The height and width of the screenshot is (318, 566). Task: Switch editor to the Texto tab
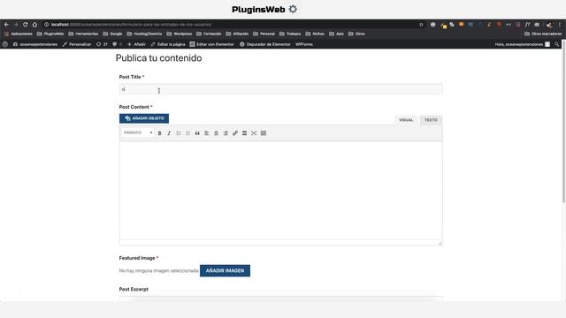(x=431, y=120)
